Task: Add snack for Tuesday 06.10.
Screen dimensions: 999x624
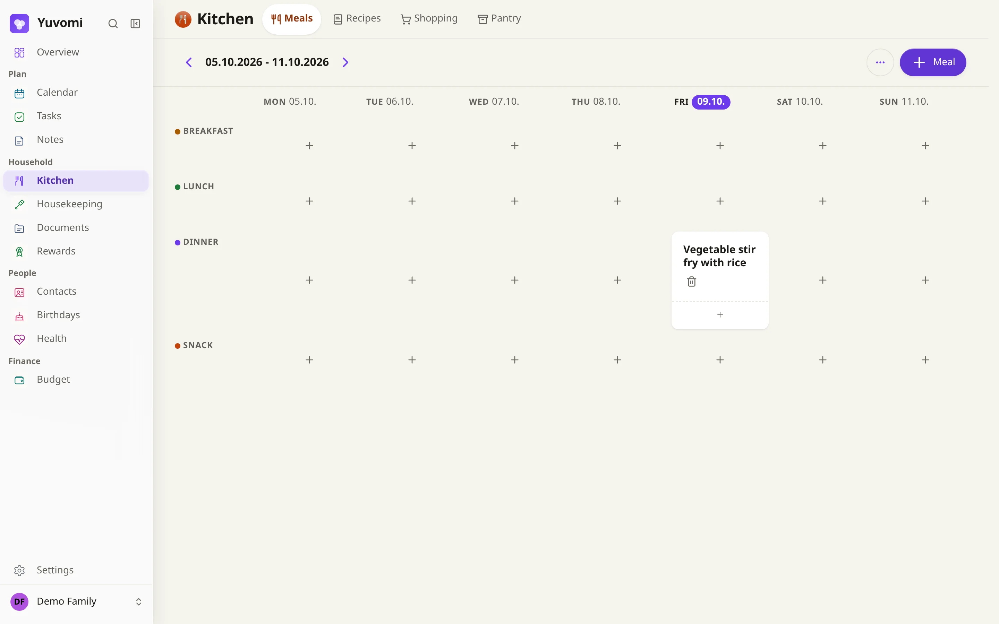Action: click(412, 360)
